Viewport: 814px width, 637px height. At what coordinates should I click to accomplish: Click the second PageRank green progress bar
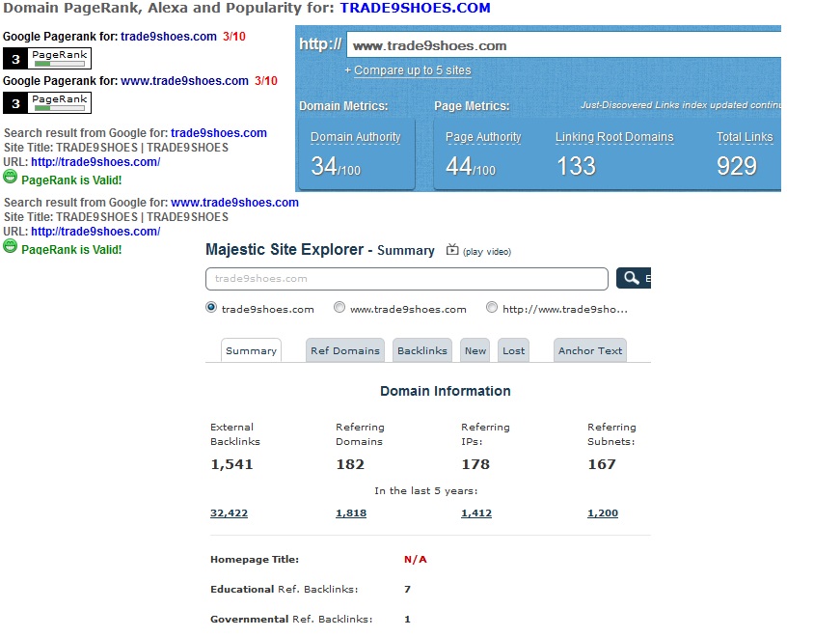point(59,108)
